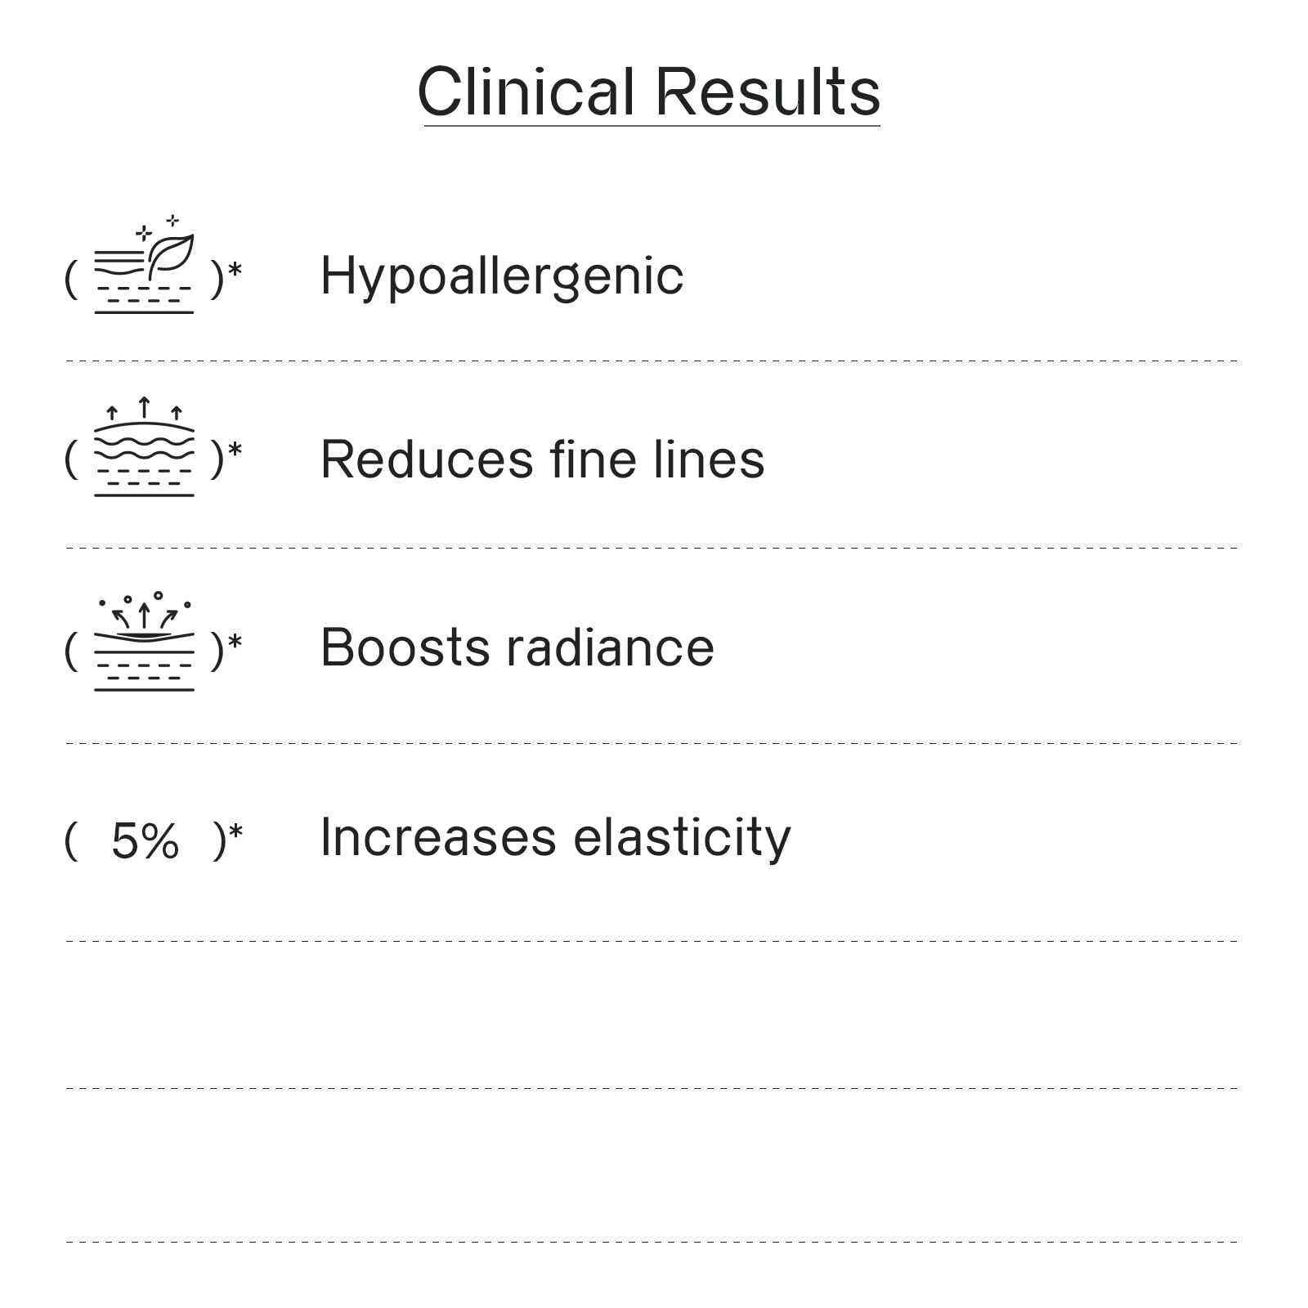
Task: Click dashed divider under Reduces fine lines
Action: tap(652, 548)
